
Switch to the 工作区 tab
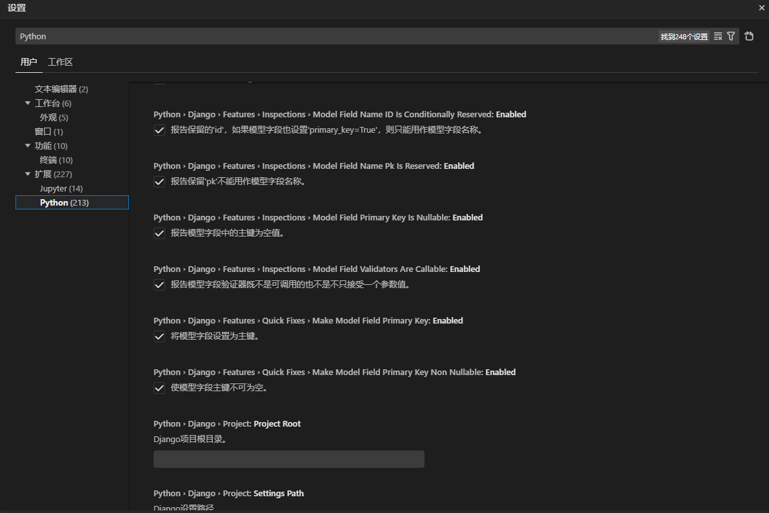(x=60, y=63)
